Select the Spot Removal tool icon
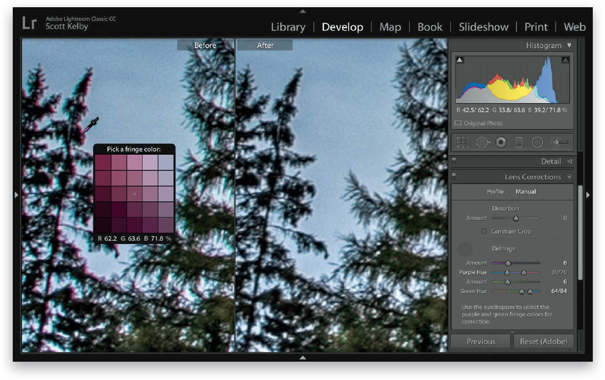Screen dimensions: 605x380 (x=482, y=143)
